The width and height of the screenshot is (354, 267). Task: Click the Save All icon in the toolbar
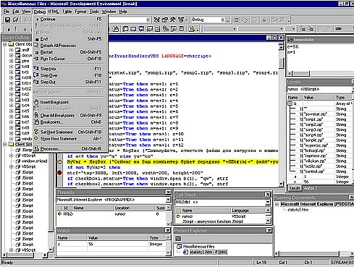click(x=15, y=20)
